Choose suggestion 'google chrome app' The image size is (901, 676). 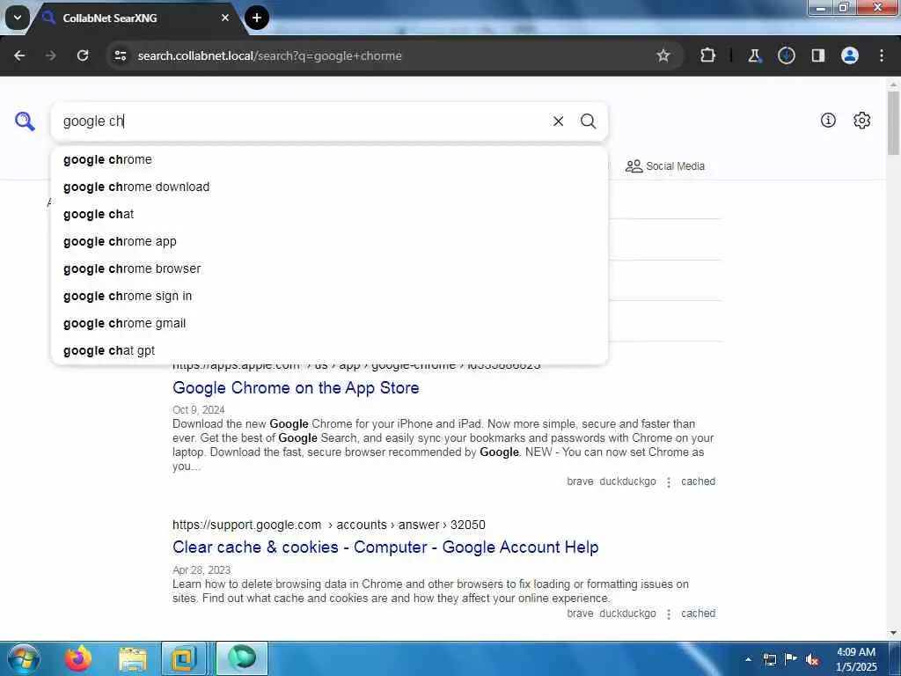point(330,241)
